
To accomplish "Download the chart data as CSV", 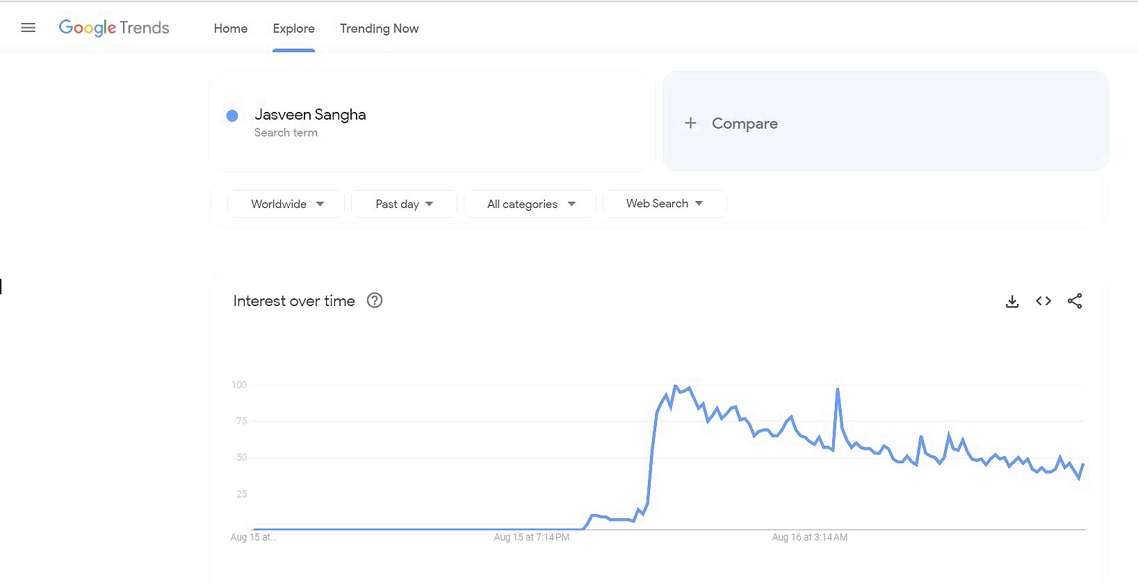I will pos(1012,301).
